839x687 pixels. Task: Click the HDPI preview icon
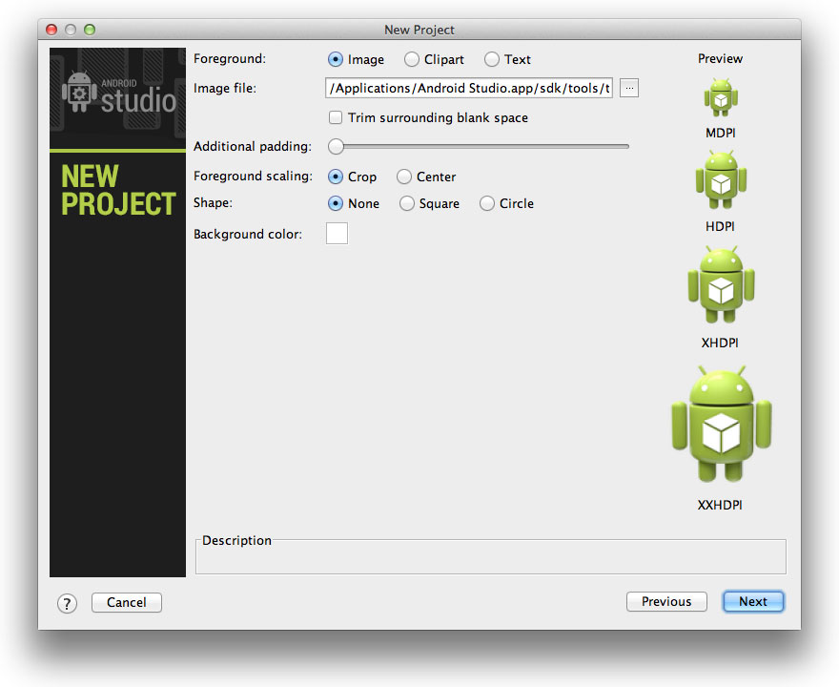tap(721, 180)
